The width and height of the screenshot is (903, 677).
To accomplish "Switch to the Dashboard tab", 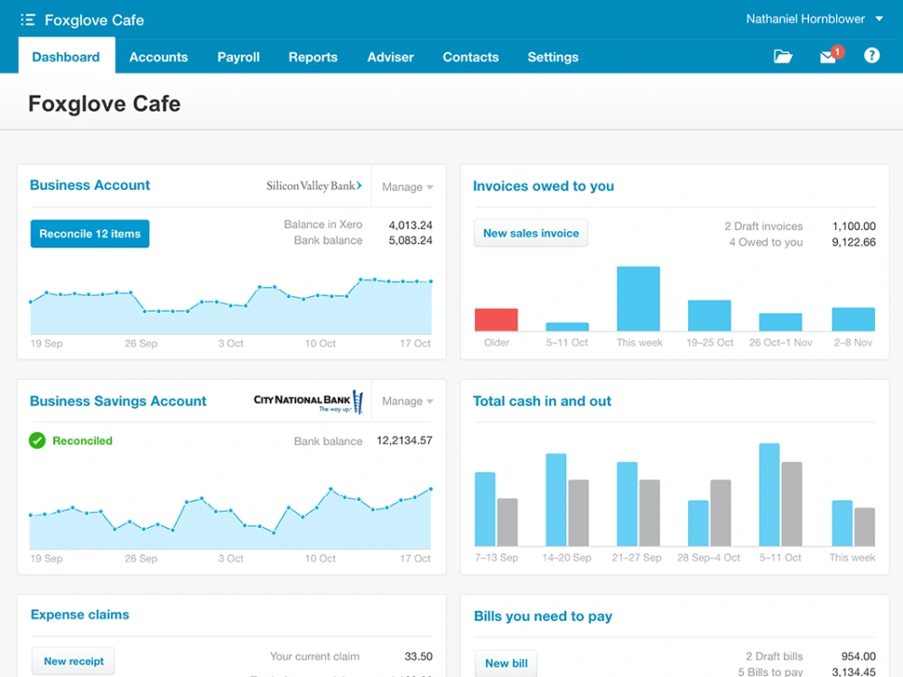I will pyautogui.click(x=66, y=56).
